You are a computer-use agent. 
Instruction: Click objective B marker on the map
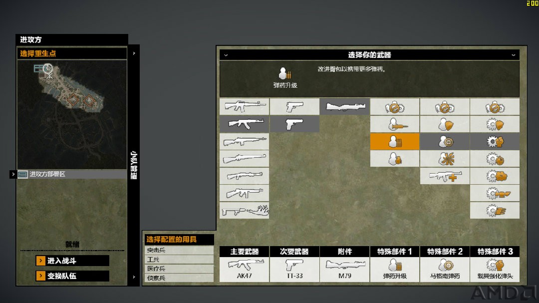click(x=73, y=100)
